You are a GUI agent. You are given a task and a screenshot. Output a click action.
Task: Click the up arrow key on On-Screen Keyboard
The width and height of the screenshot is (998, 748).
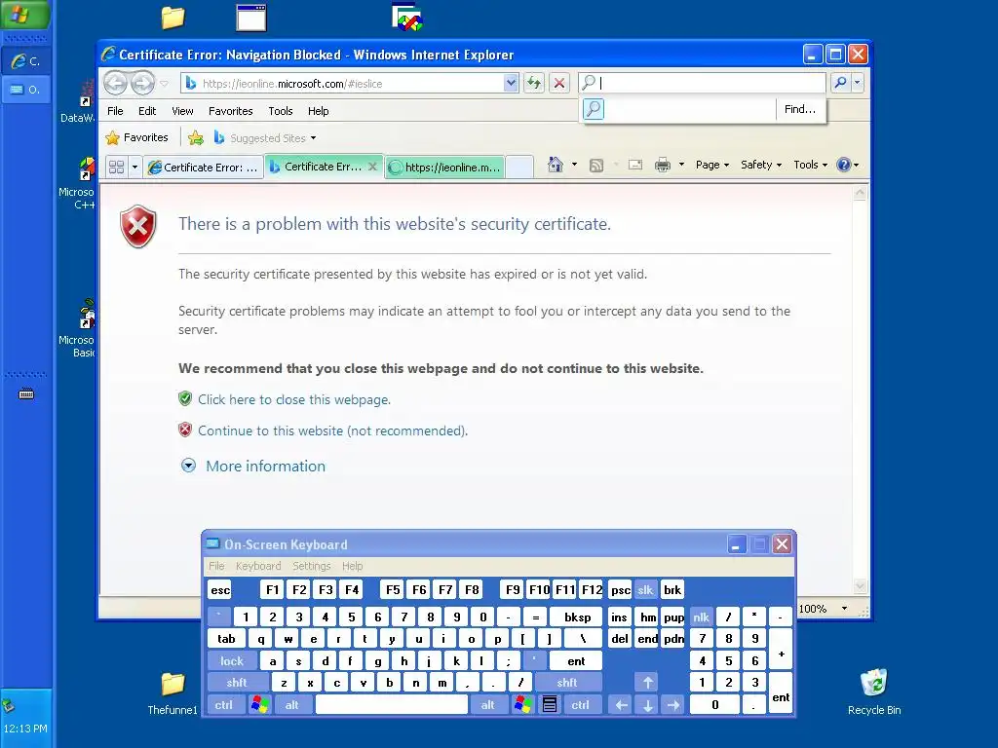pyautogui.click(x=647, y=683)
